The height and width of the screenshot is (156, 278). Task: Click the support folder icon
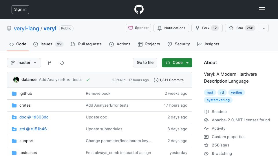click(14, 141)
